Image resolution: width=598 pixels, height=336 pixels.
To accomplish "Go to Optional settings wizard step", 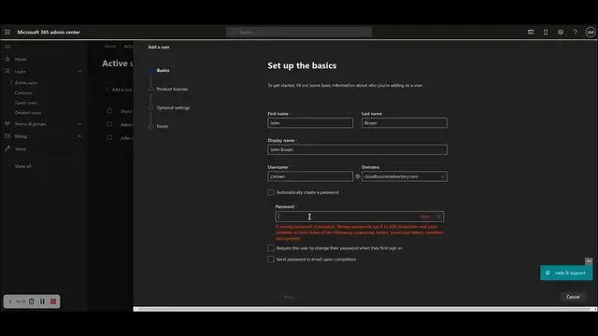I will [x=173, y=107].
